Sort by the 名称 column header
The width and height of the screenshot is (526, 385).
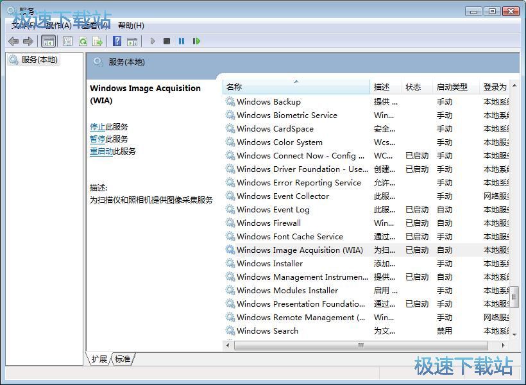point(296,87)
